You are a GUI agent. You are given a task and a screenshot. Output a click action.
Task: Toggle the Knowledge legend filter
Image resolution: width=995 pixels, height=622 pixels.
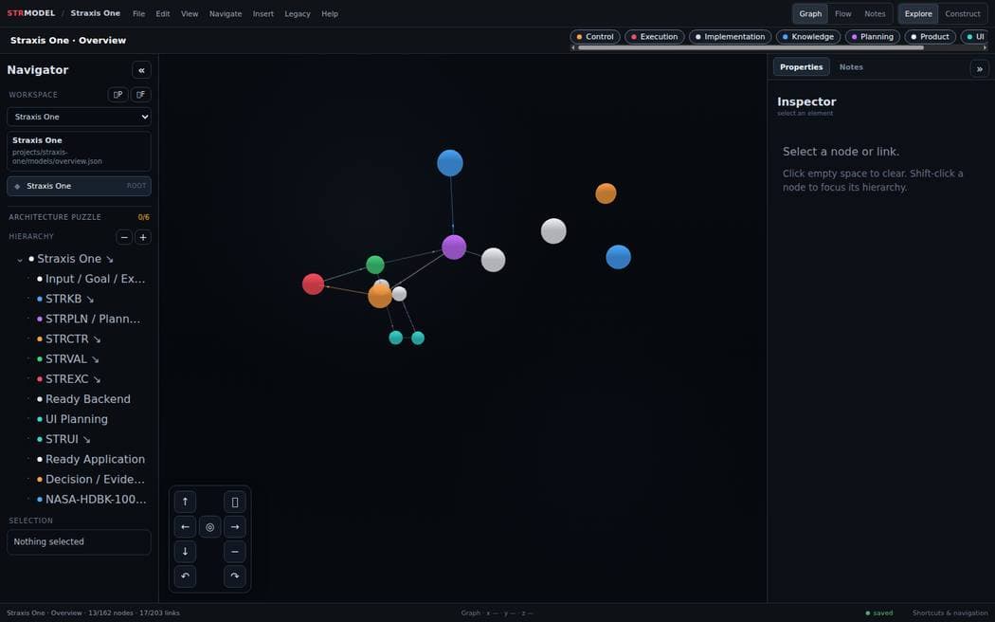click(807, 37)
